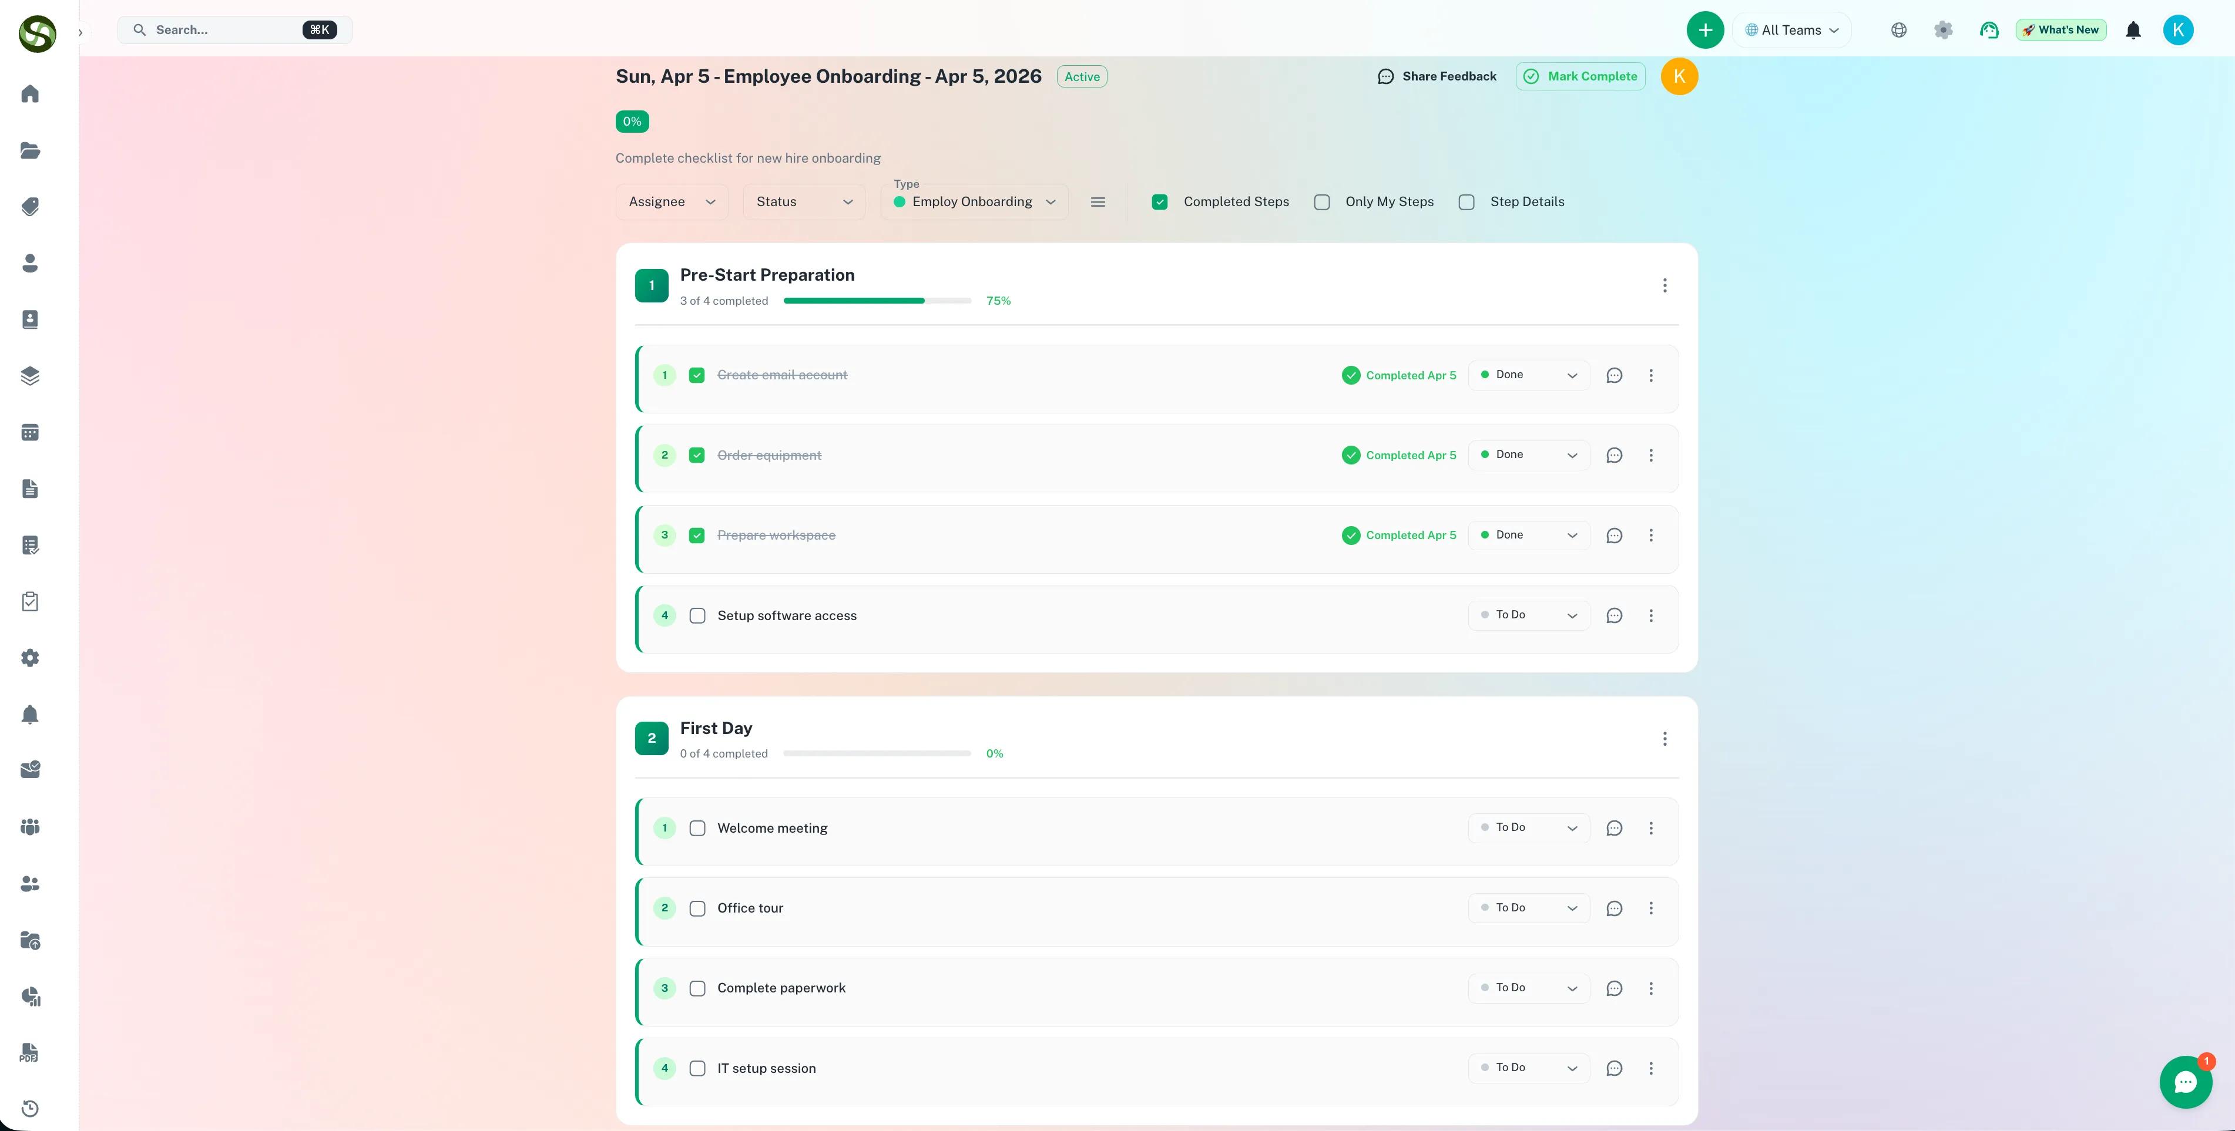Check the Setup software access checkbox
This screenshot has height=1131, width=2235.
coord(697,616)
